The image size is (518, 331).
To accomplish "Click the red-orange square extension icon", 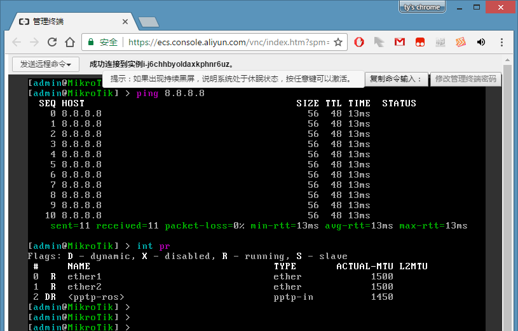I will coord(420,42).
